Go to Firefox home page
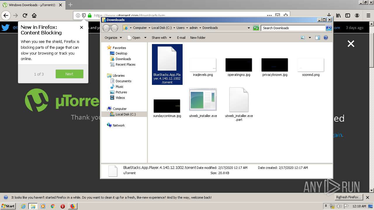Image resolution: width=374 pixels, height=210 pixels. pyautogui.click(x=34, y=15)
